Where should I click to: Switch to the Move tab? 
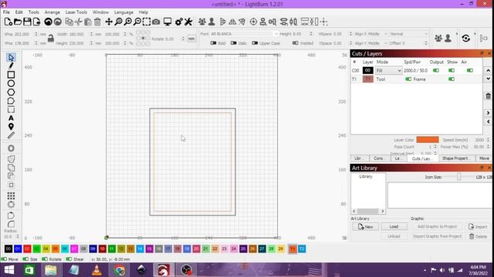pyautogui.click(x=484, y=159)
